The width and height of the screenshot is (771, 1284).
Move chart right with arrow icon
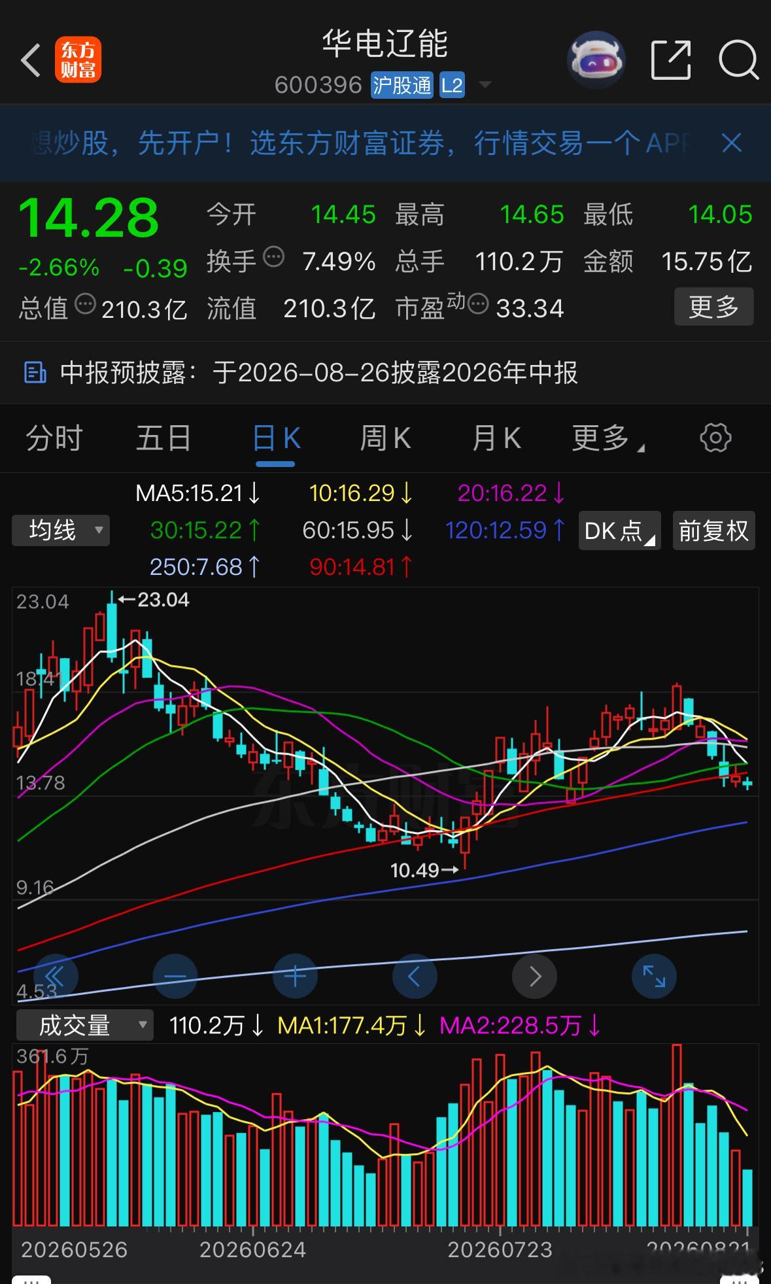point(534,977)
